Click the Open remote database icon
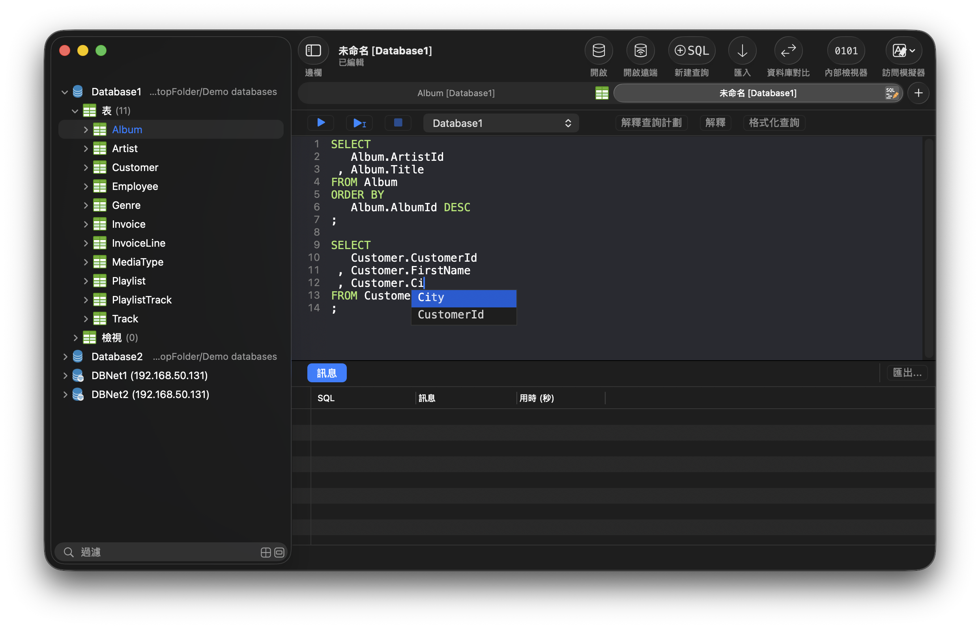Viewport: 980px width, 629px height. (x=640, y=51)
